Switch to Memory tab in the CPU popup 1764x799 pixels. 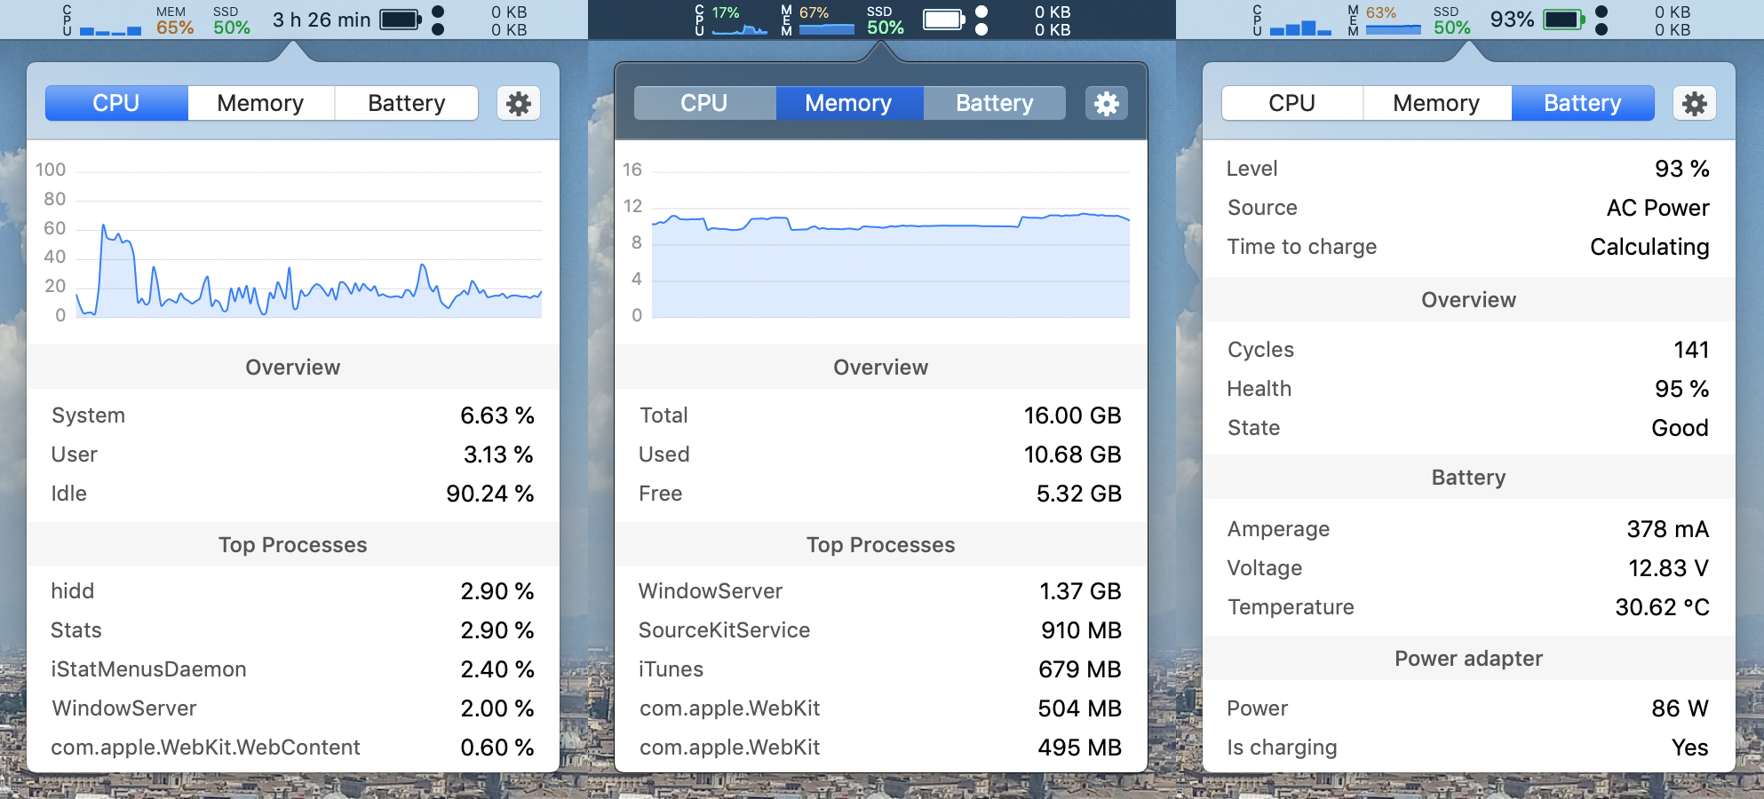click(260, 104)
